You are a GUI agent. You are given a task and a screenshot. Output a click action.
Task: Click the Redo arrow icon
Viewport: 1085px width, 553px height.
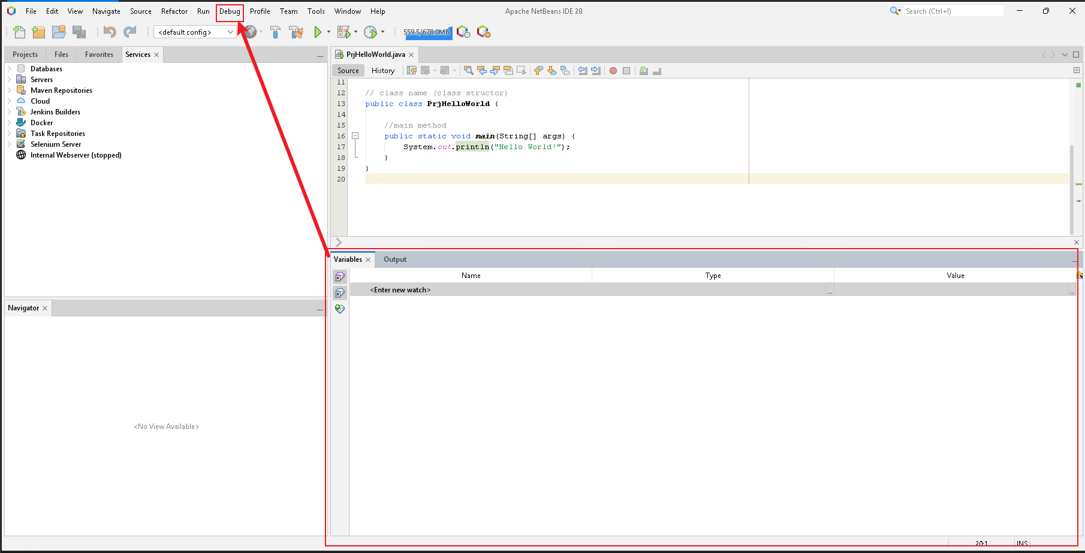coord(129,32)
